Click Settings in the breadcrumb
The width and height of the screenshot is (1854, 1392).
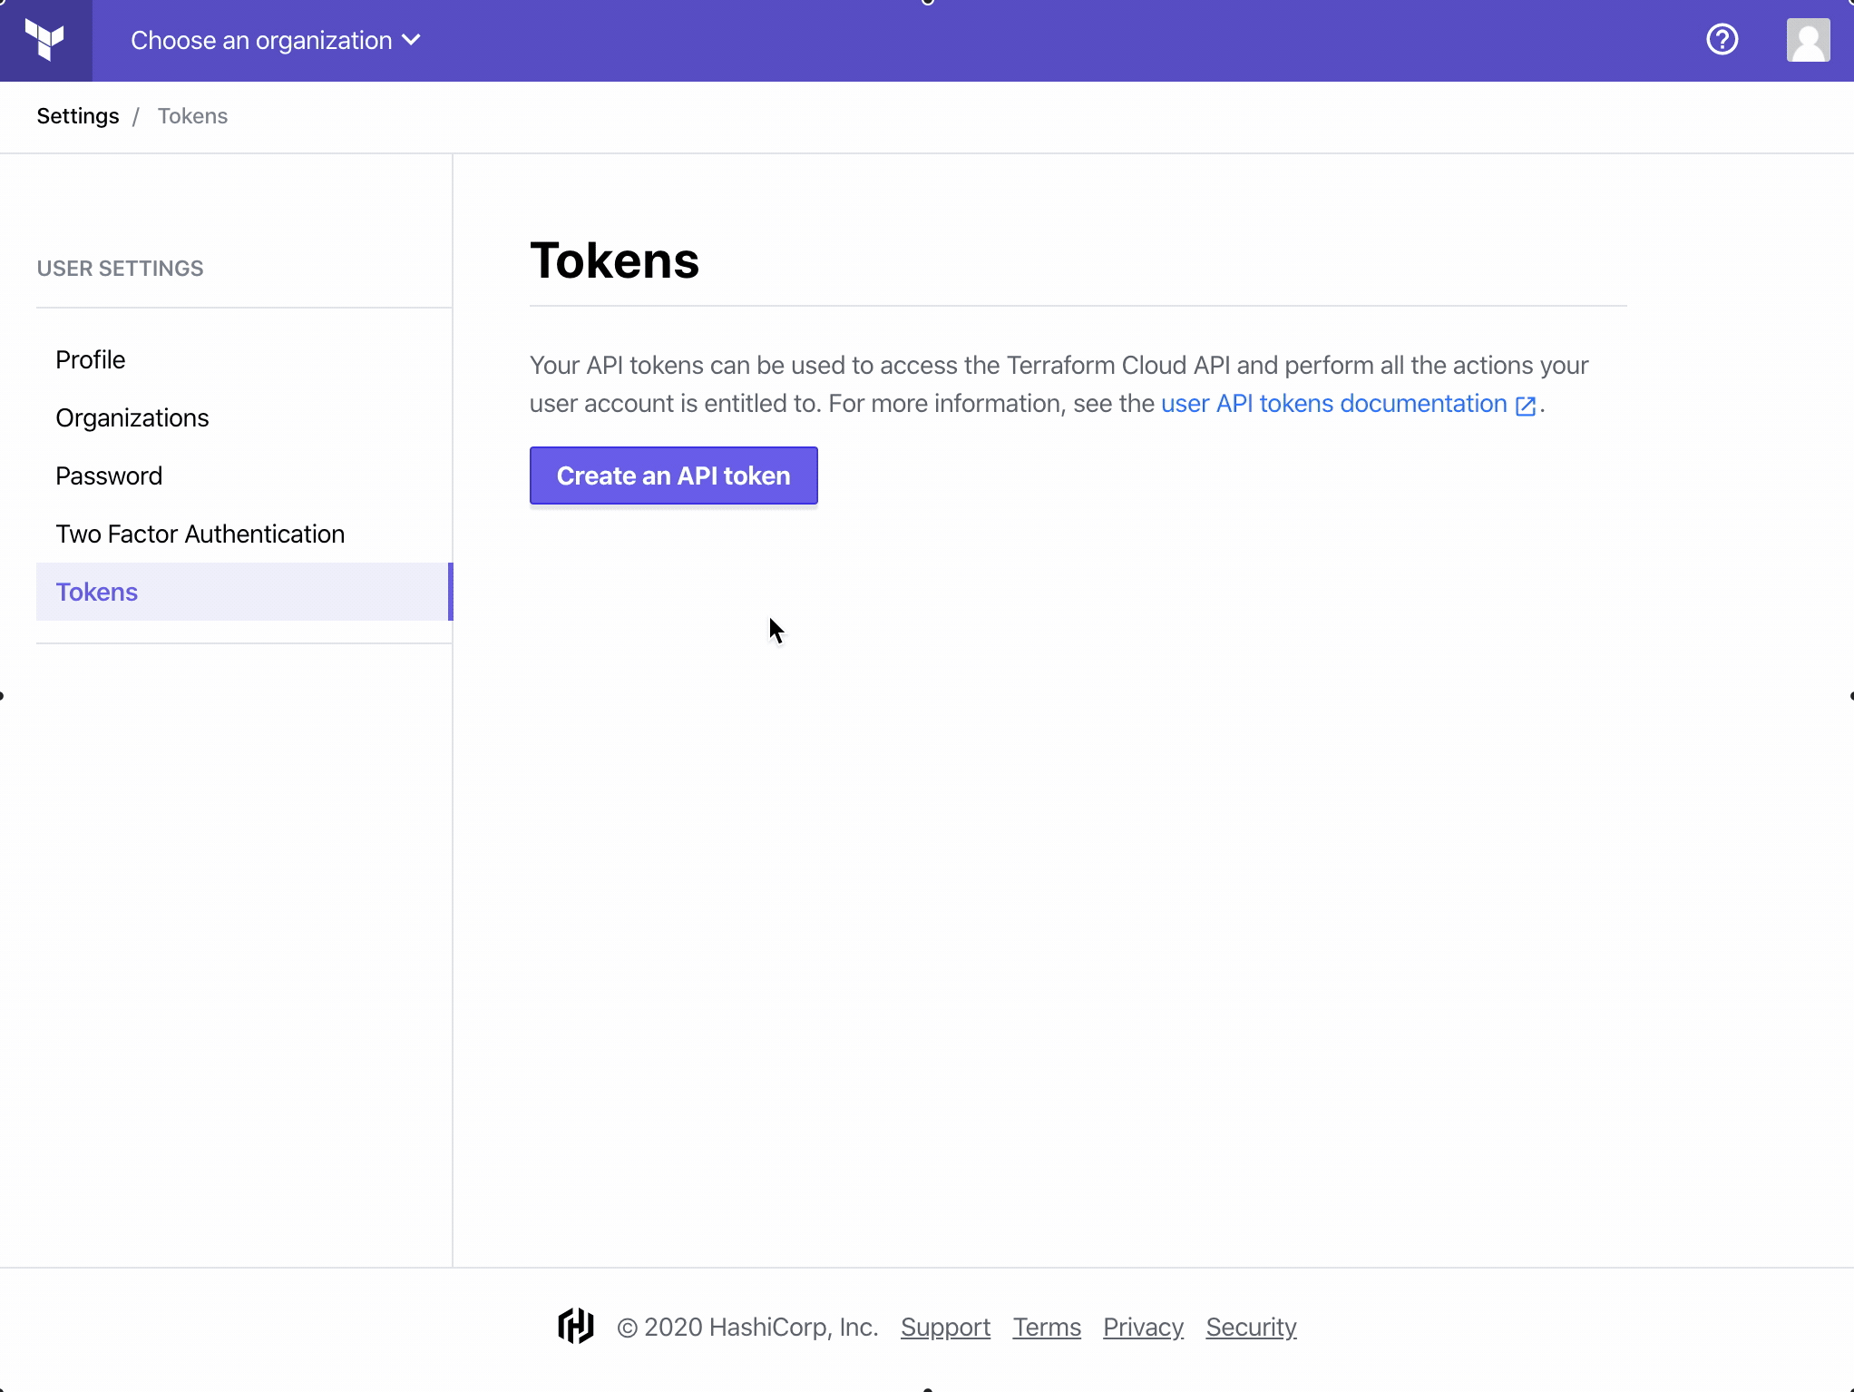tap(78, 116)
